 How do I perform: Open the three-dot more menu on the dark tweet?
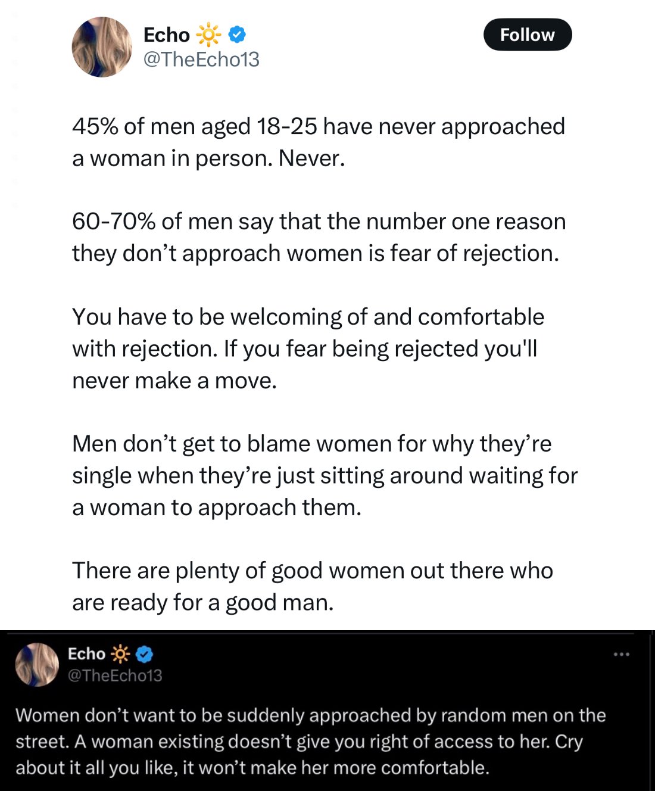point(621,655)
